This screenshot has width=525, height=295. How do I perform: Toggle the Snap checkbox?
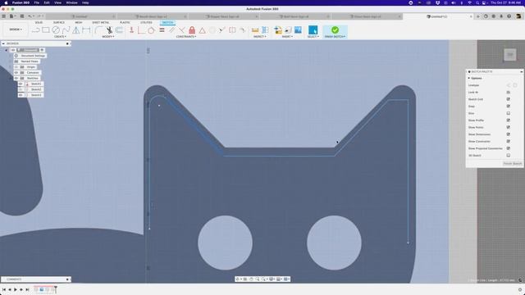[509, 107]
